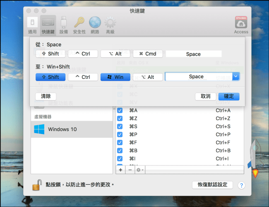The width and height of the screenshot is (269, 207).
Task: Expand the Space key dropdown arrow
Action: tap(235, 77)
